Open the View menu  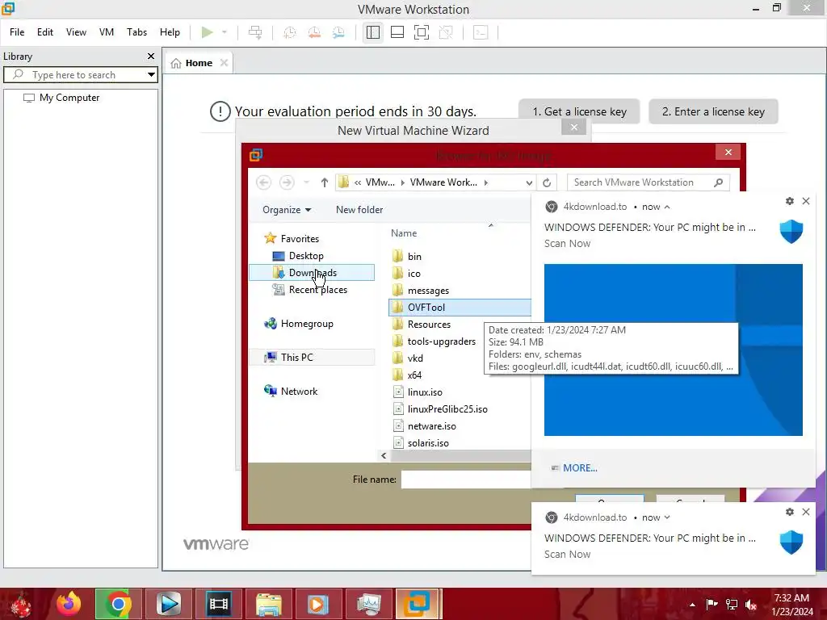(x=76, y=32)
